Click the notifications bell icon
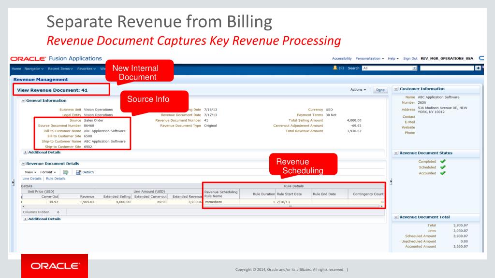 (x=335, y=68)
